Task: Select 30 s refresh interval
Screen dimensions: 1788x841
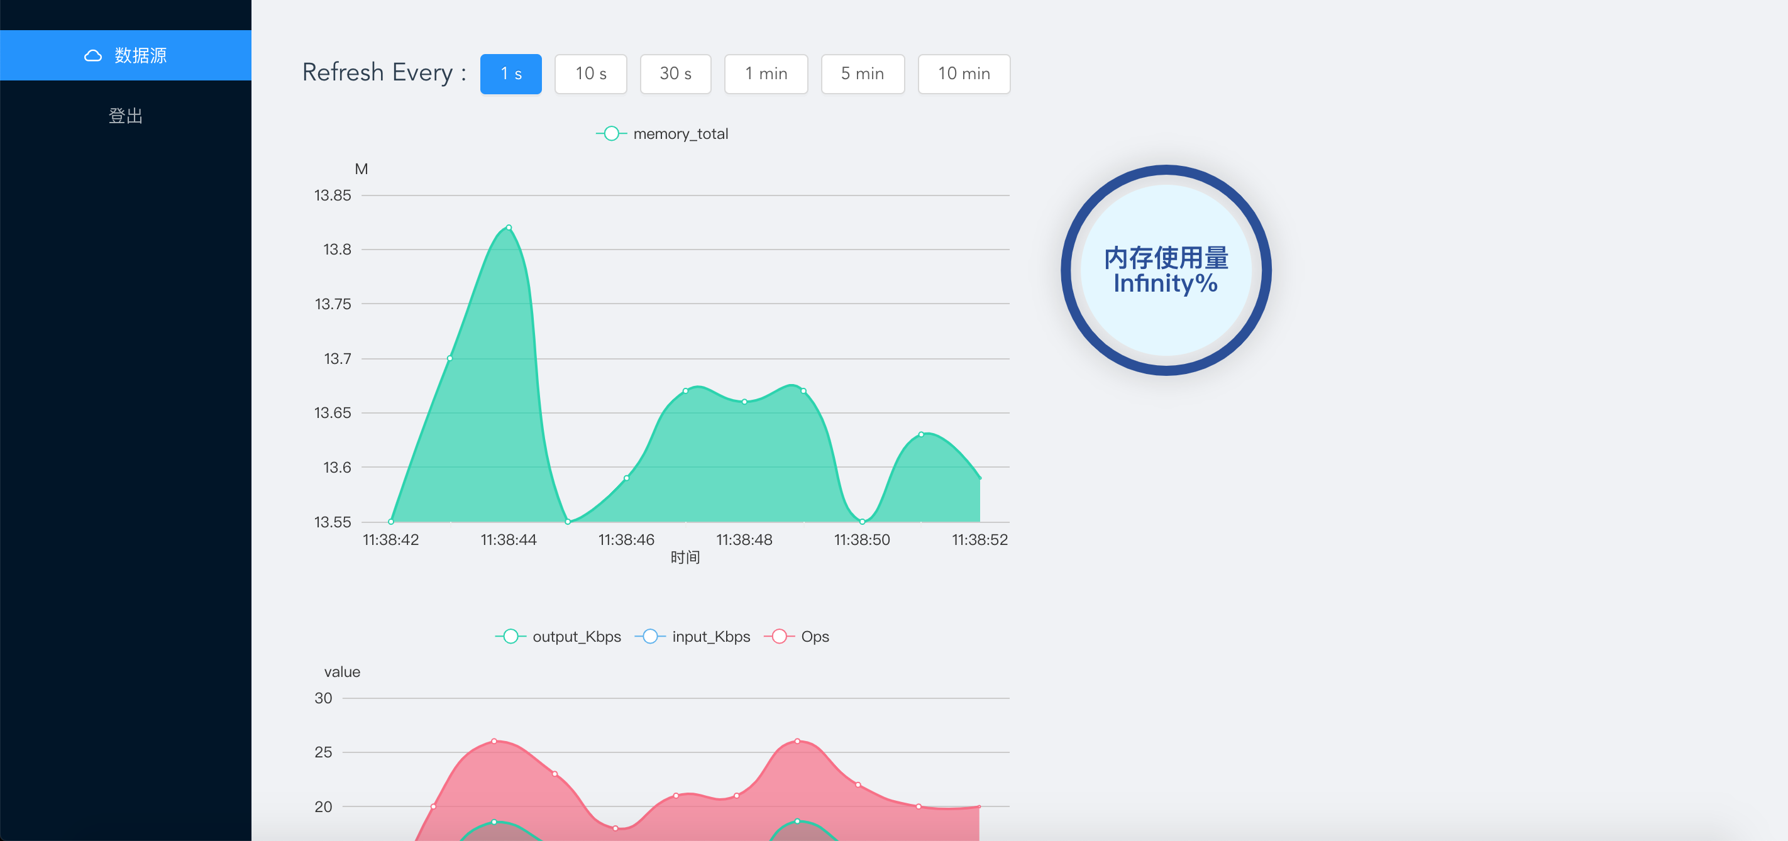Action: point(675,74)
